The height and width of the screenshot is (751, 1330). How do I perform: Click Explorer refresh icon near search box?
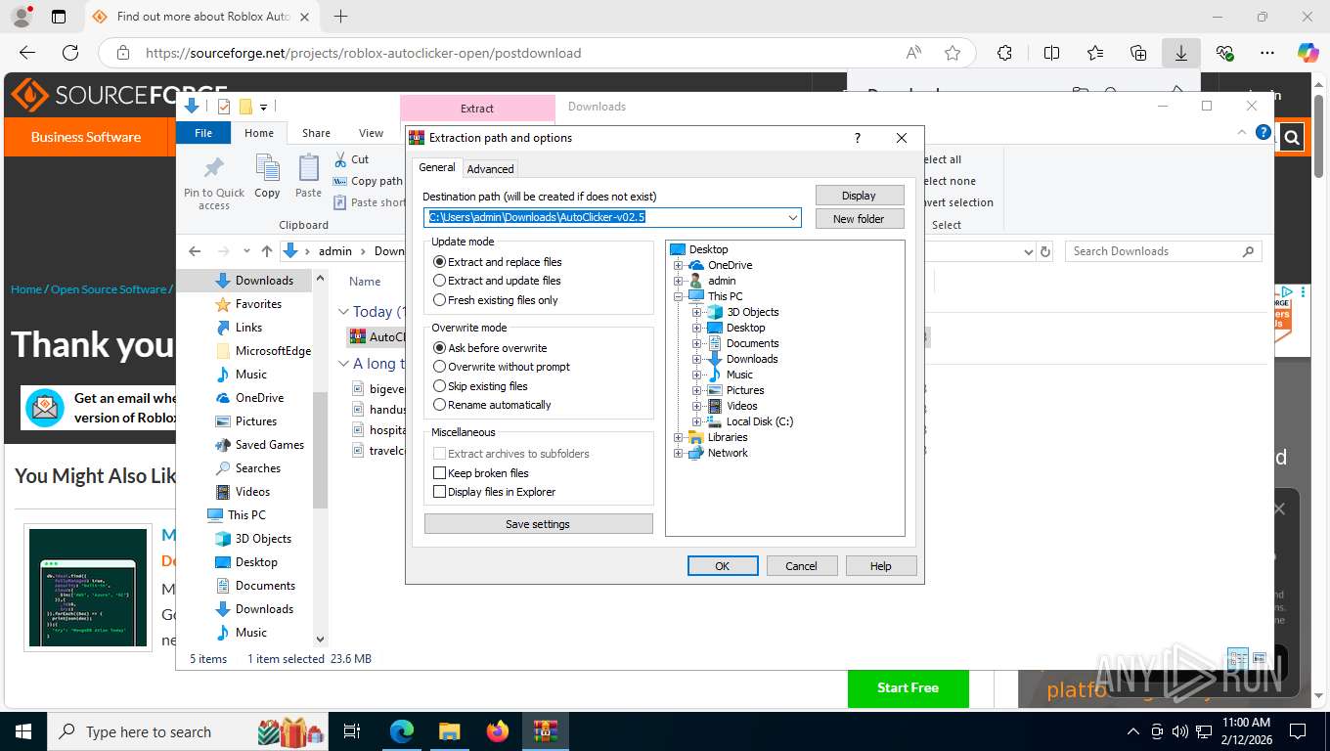tap(1045, 251)
